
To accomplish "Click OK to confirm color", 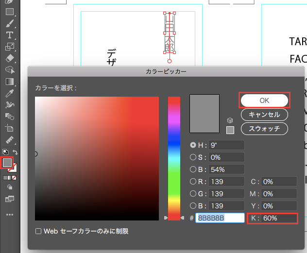I will tap(264, 100).
